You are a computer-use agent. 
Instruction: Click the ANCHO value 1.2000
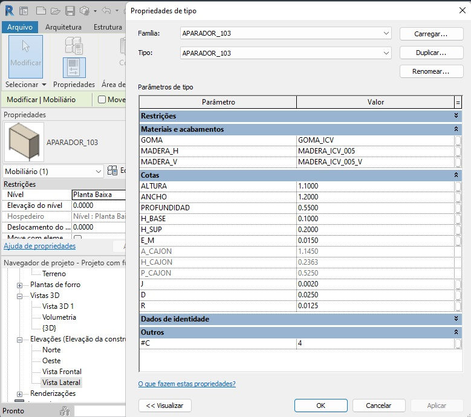375,196
